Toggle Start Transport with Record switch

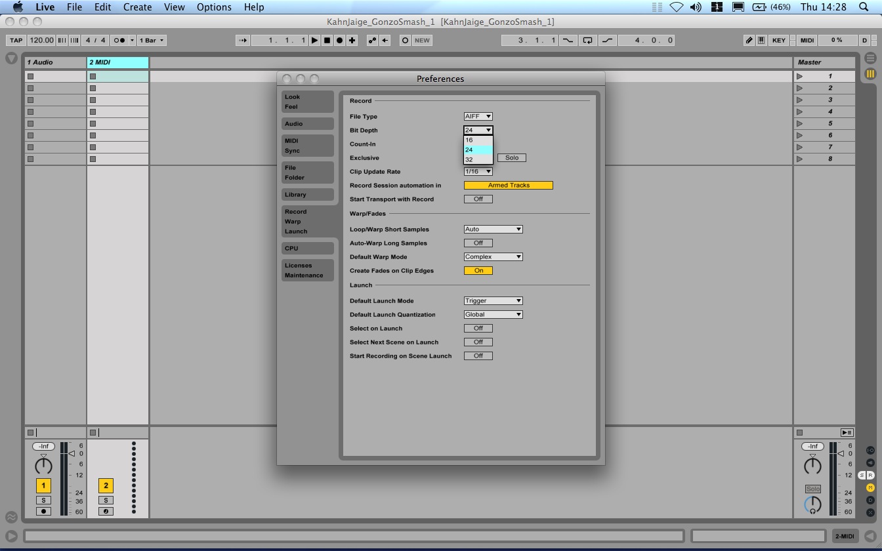coord(478,199)
